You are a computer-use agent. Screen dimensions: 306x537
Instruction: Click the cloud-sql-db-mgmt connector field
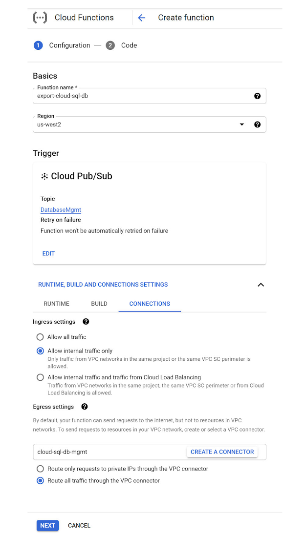[98, 452]
